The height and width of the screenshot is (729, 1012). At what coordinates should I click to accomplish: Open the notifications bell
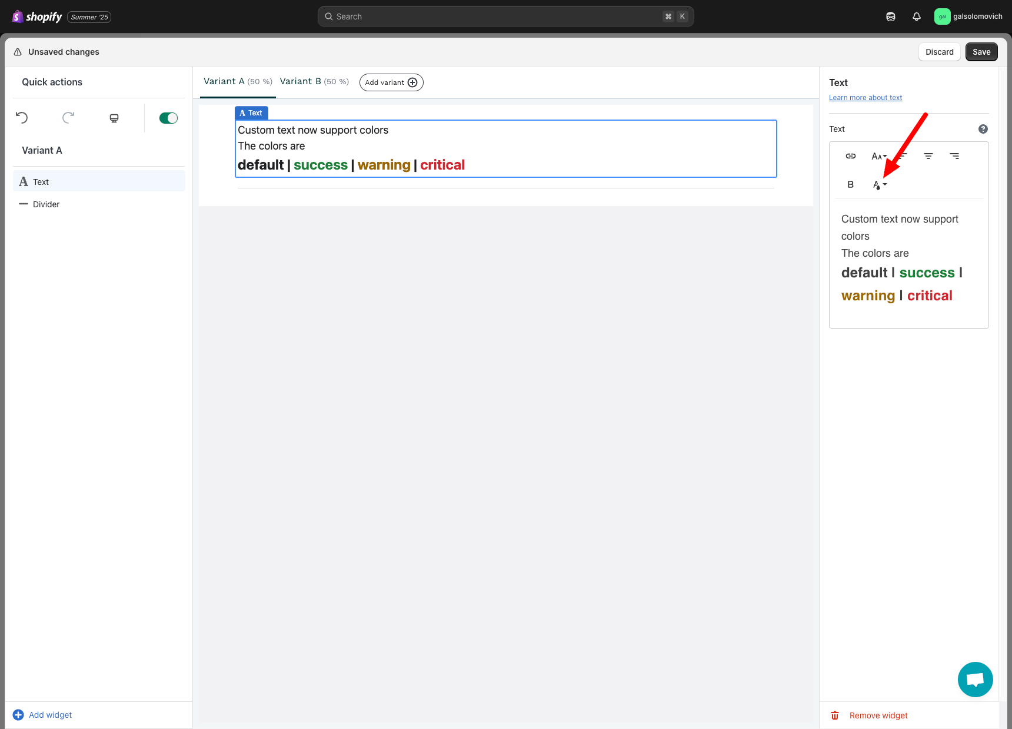[x=916, y=16]
